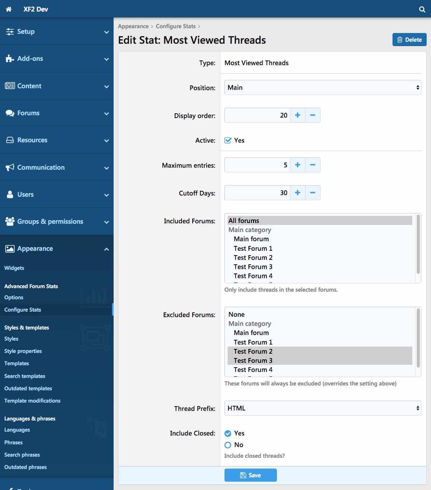Click the Groups & permissions people icon

pos(10,221)
